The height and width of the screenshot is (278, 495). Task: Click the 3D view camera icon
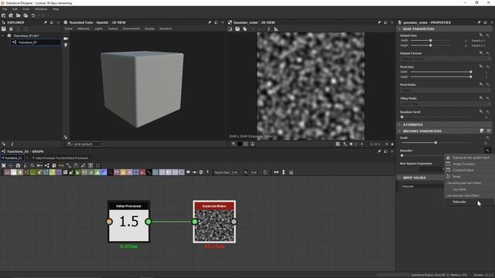[66, 39]
